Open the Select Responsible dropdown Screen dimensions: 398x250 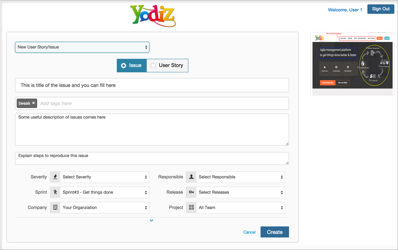tap(240, 177)
